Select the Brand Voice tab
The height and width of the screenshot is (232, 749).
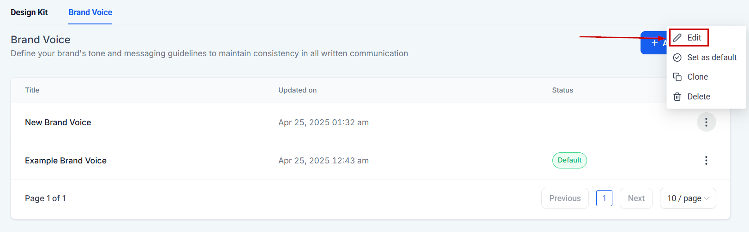[90, 12]
